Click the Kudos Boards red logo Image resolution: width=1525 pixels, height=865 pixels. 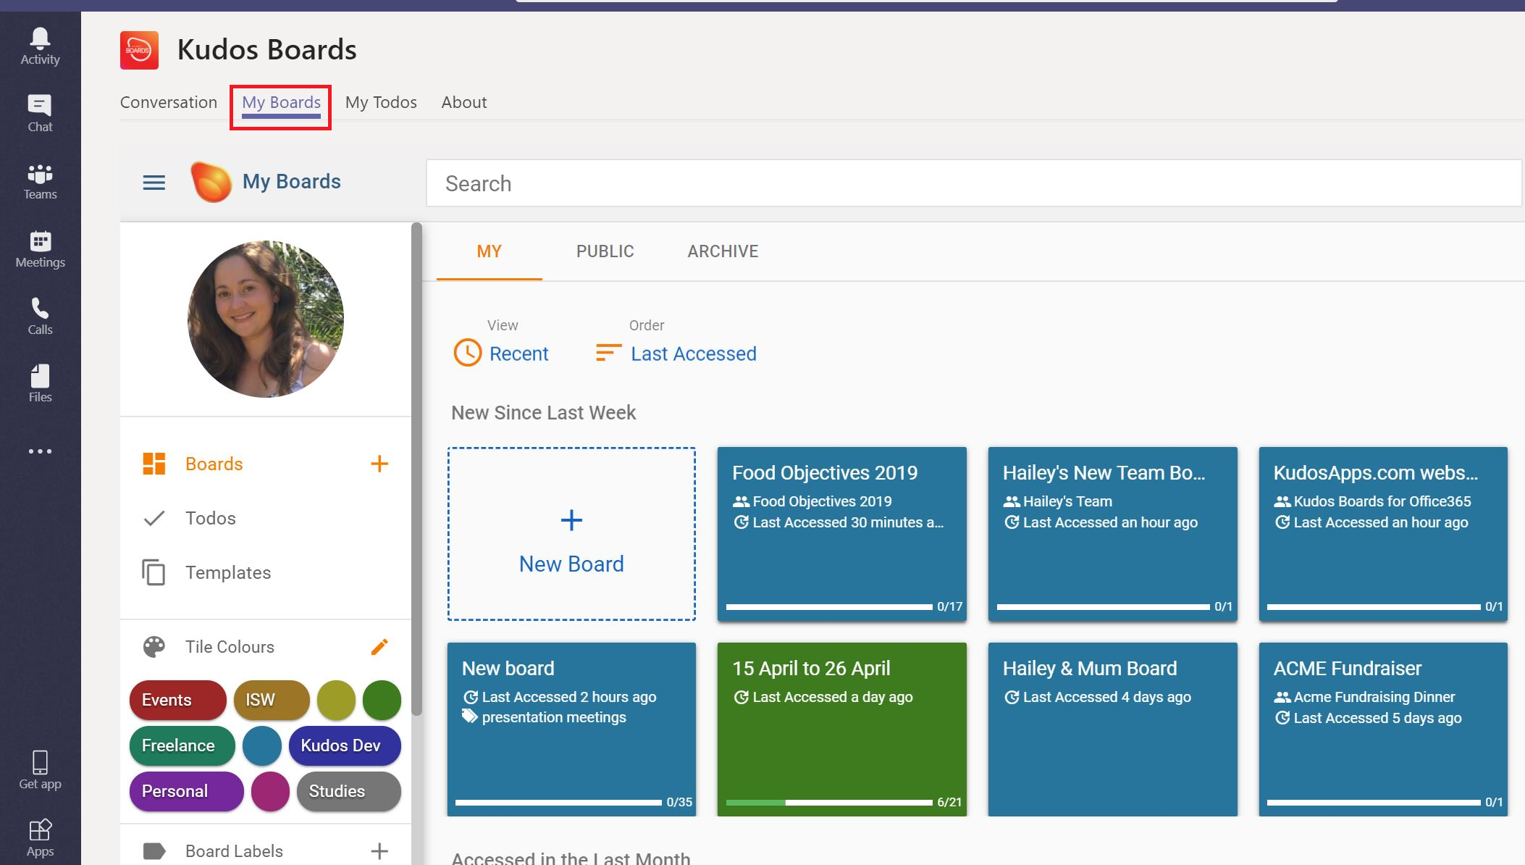(x=139, y=50)
